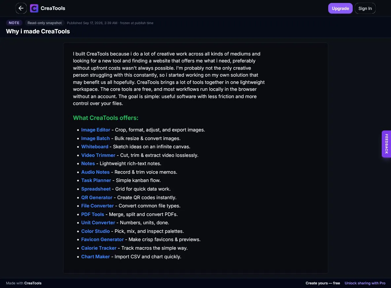Open the Audio Notes link

coord(95,172)
